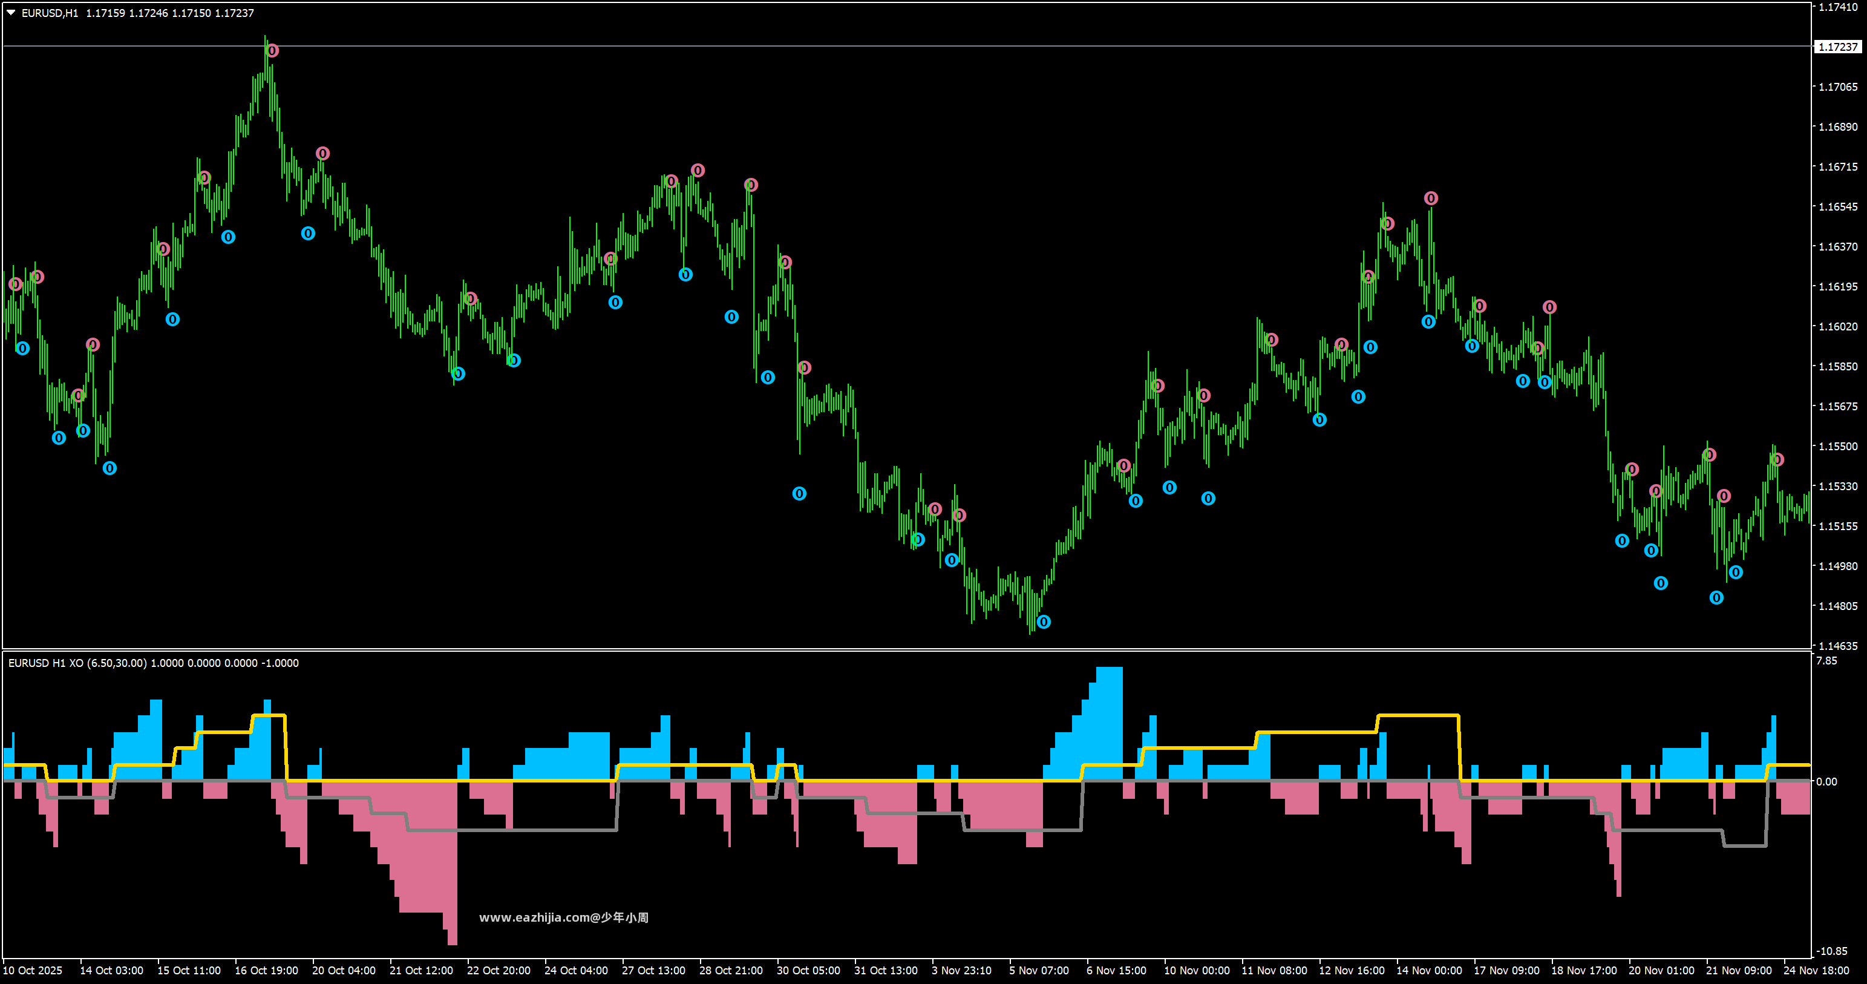Click time axis label 3 Nov 23:10
Viewport: 1867px width, 984px height.
click(962, 970)
